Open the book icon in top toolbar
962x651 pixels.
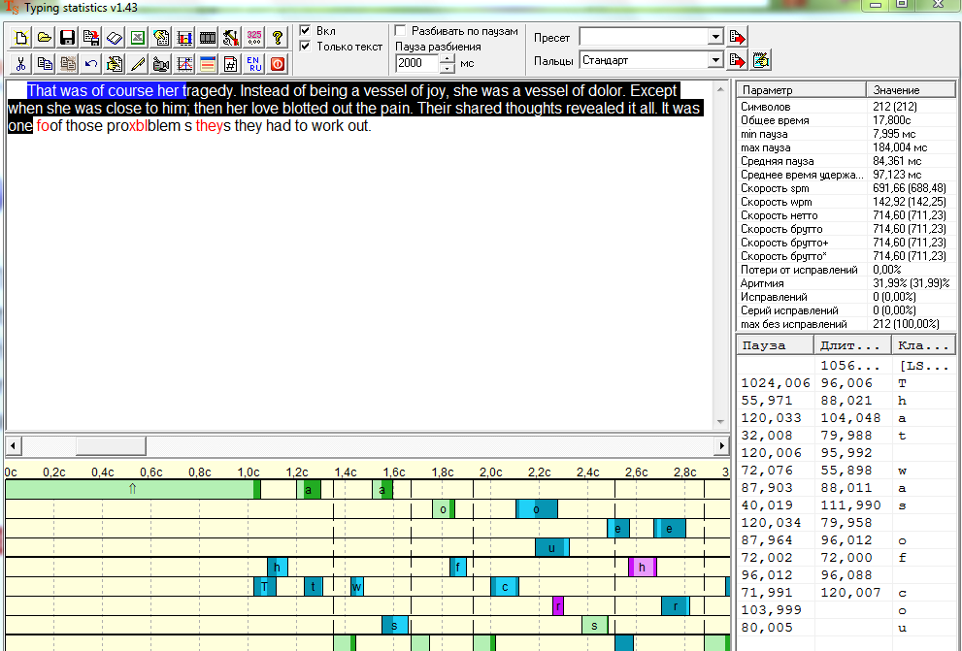pyautogui.click(x=115, y=38)
